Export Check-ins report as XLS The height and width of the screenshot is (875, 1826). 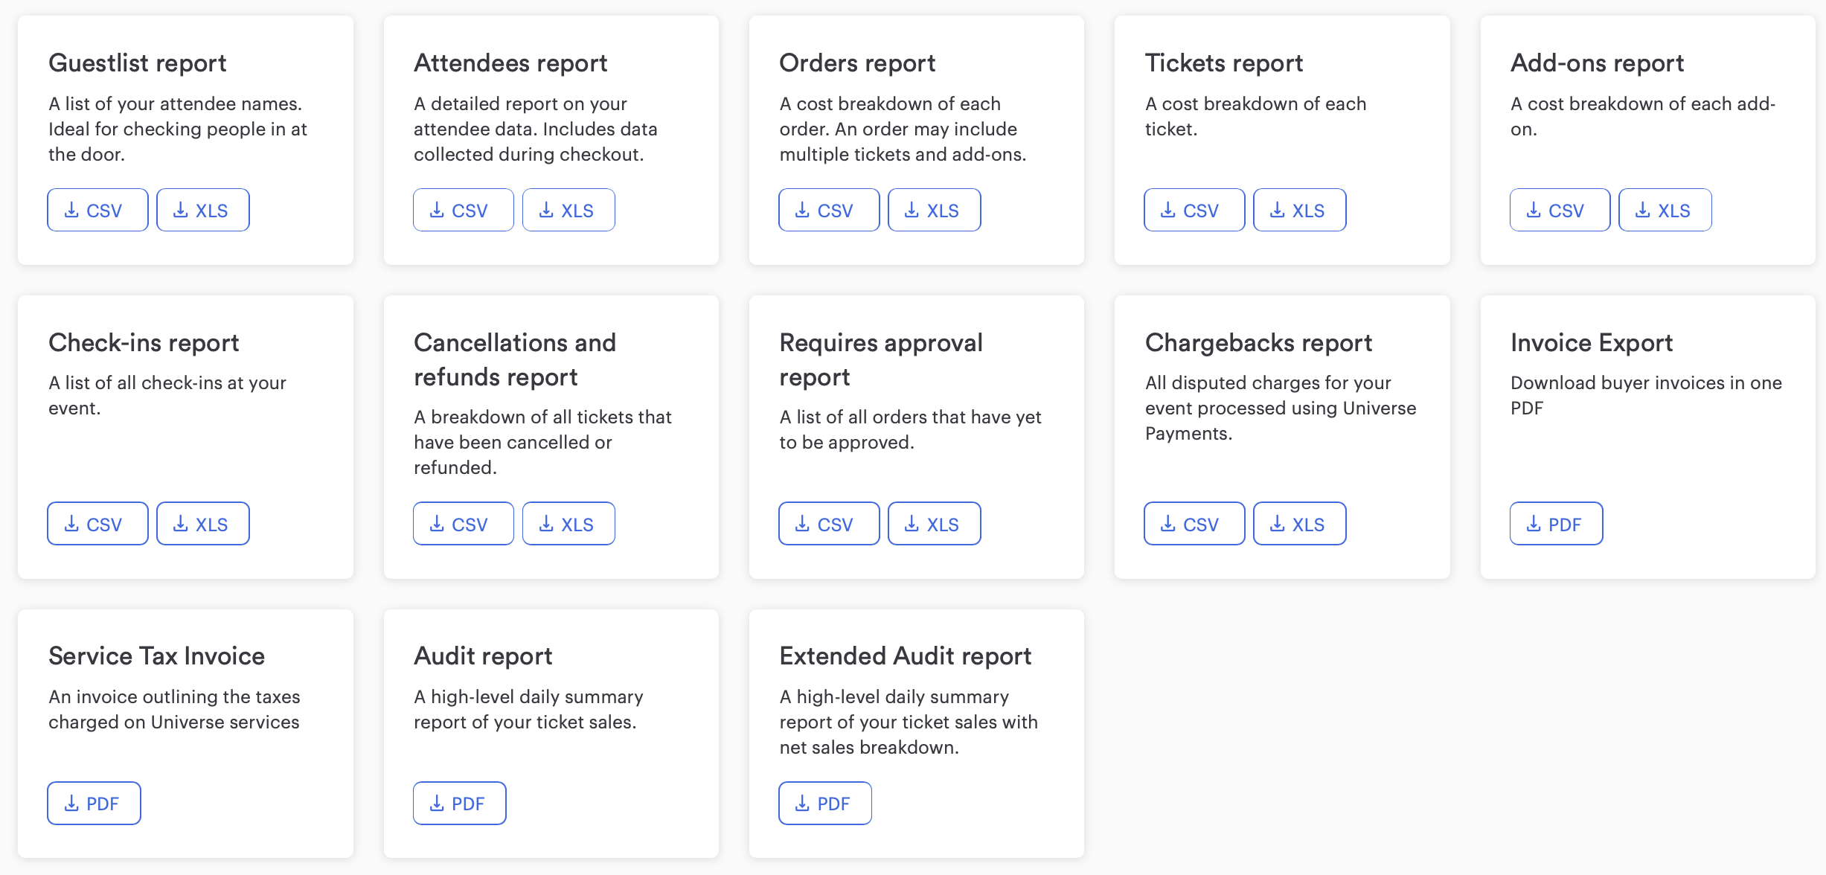click(x=202, y=524)
